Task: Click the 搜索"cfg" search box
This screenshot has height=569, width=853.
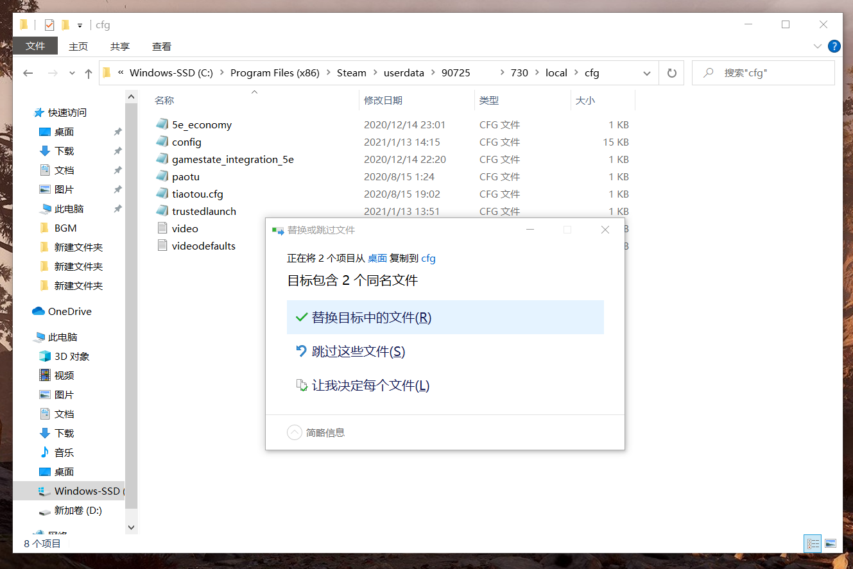Action: click(x=764, y=72)
